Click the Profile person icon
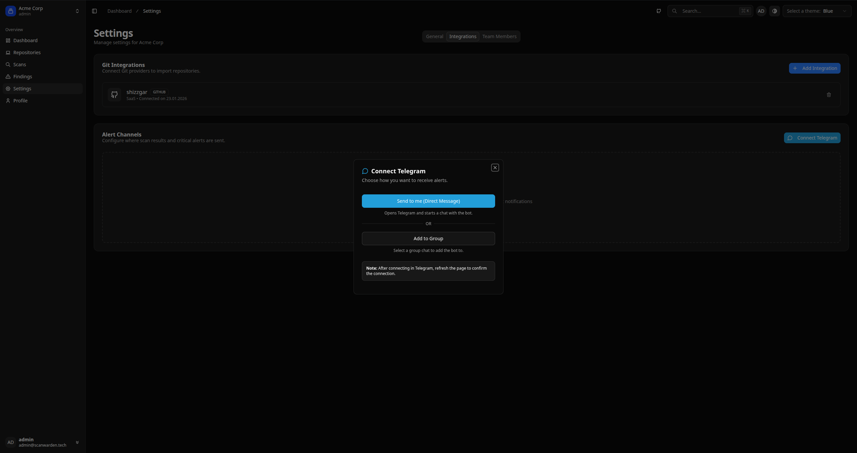The height and width of the screenshot is (453, 857). pyautogui.click(x=8, y=100)
